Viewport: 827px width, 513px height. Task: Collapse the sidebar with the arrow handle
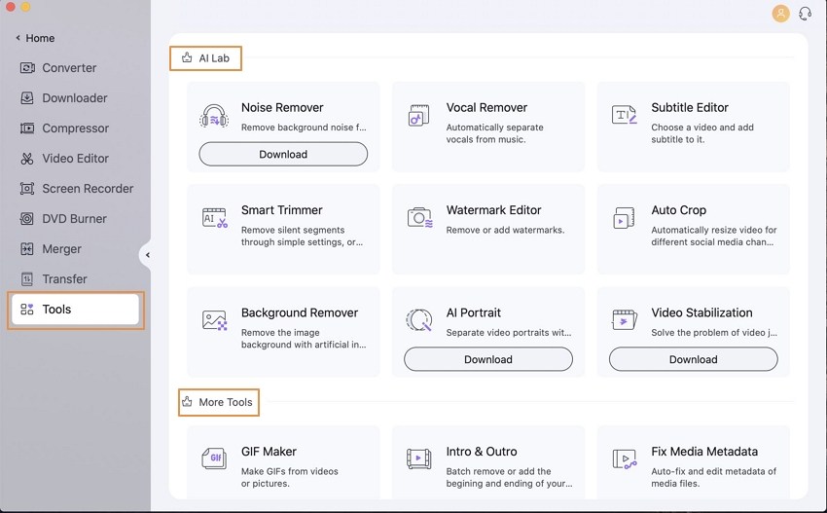147,255
